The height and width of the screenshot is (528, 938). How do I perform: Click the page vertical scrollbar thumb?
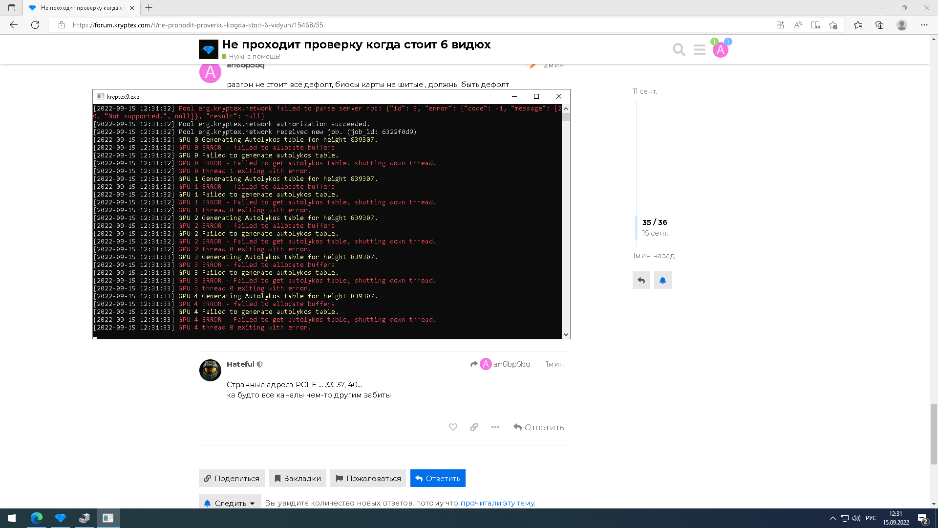(x=934, y=434)
